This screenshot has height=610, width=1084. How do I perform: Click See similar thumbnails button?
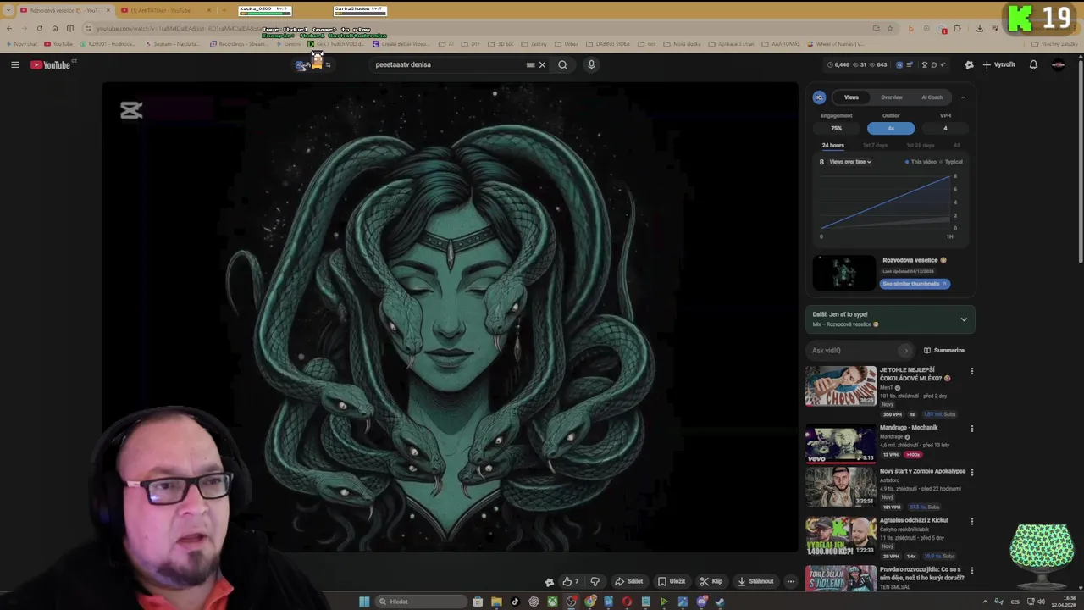point(915,284)
